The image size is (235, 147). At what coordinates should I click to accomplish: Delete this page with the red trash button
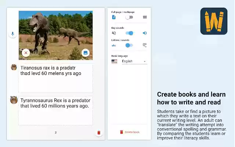click(99, 133)
